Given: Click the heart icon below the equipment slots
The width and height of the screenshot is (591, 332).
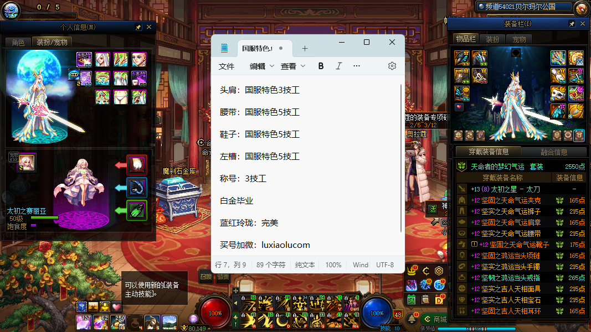Looking at the screenshot, I should 459,107.
